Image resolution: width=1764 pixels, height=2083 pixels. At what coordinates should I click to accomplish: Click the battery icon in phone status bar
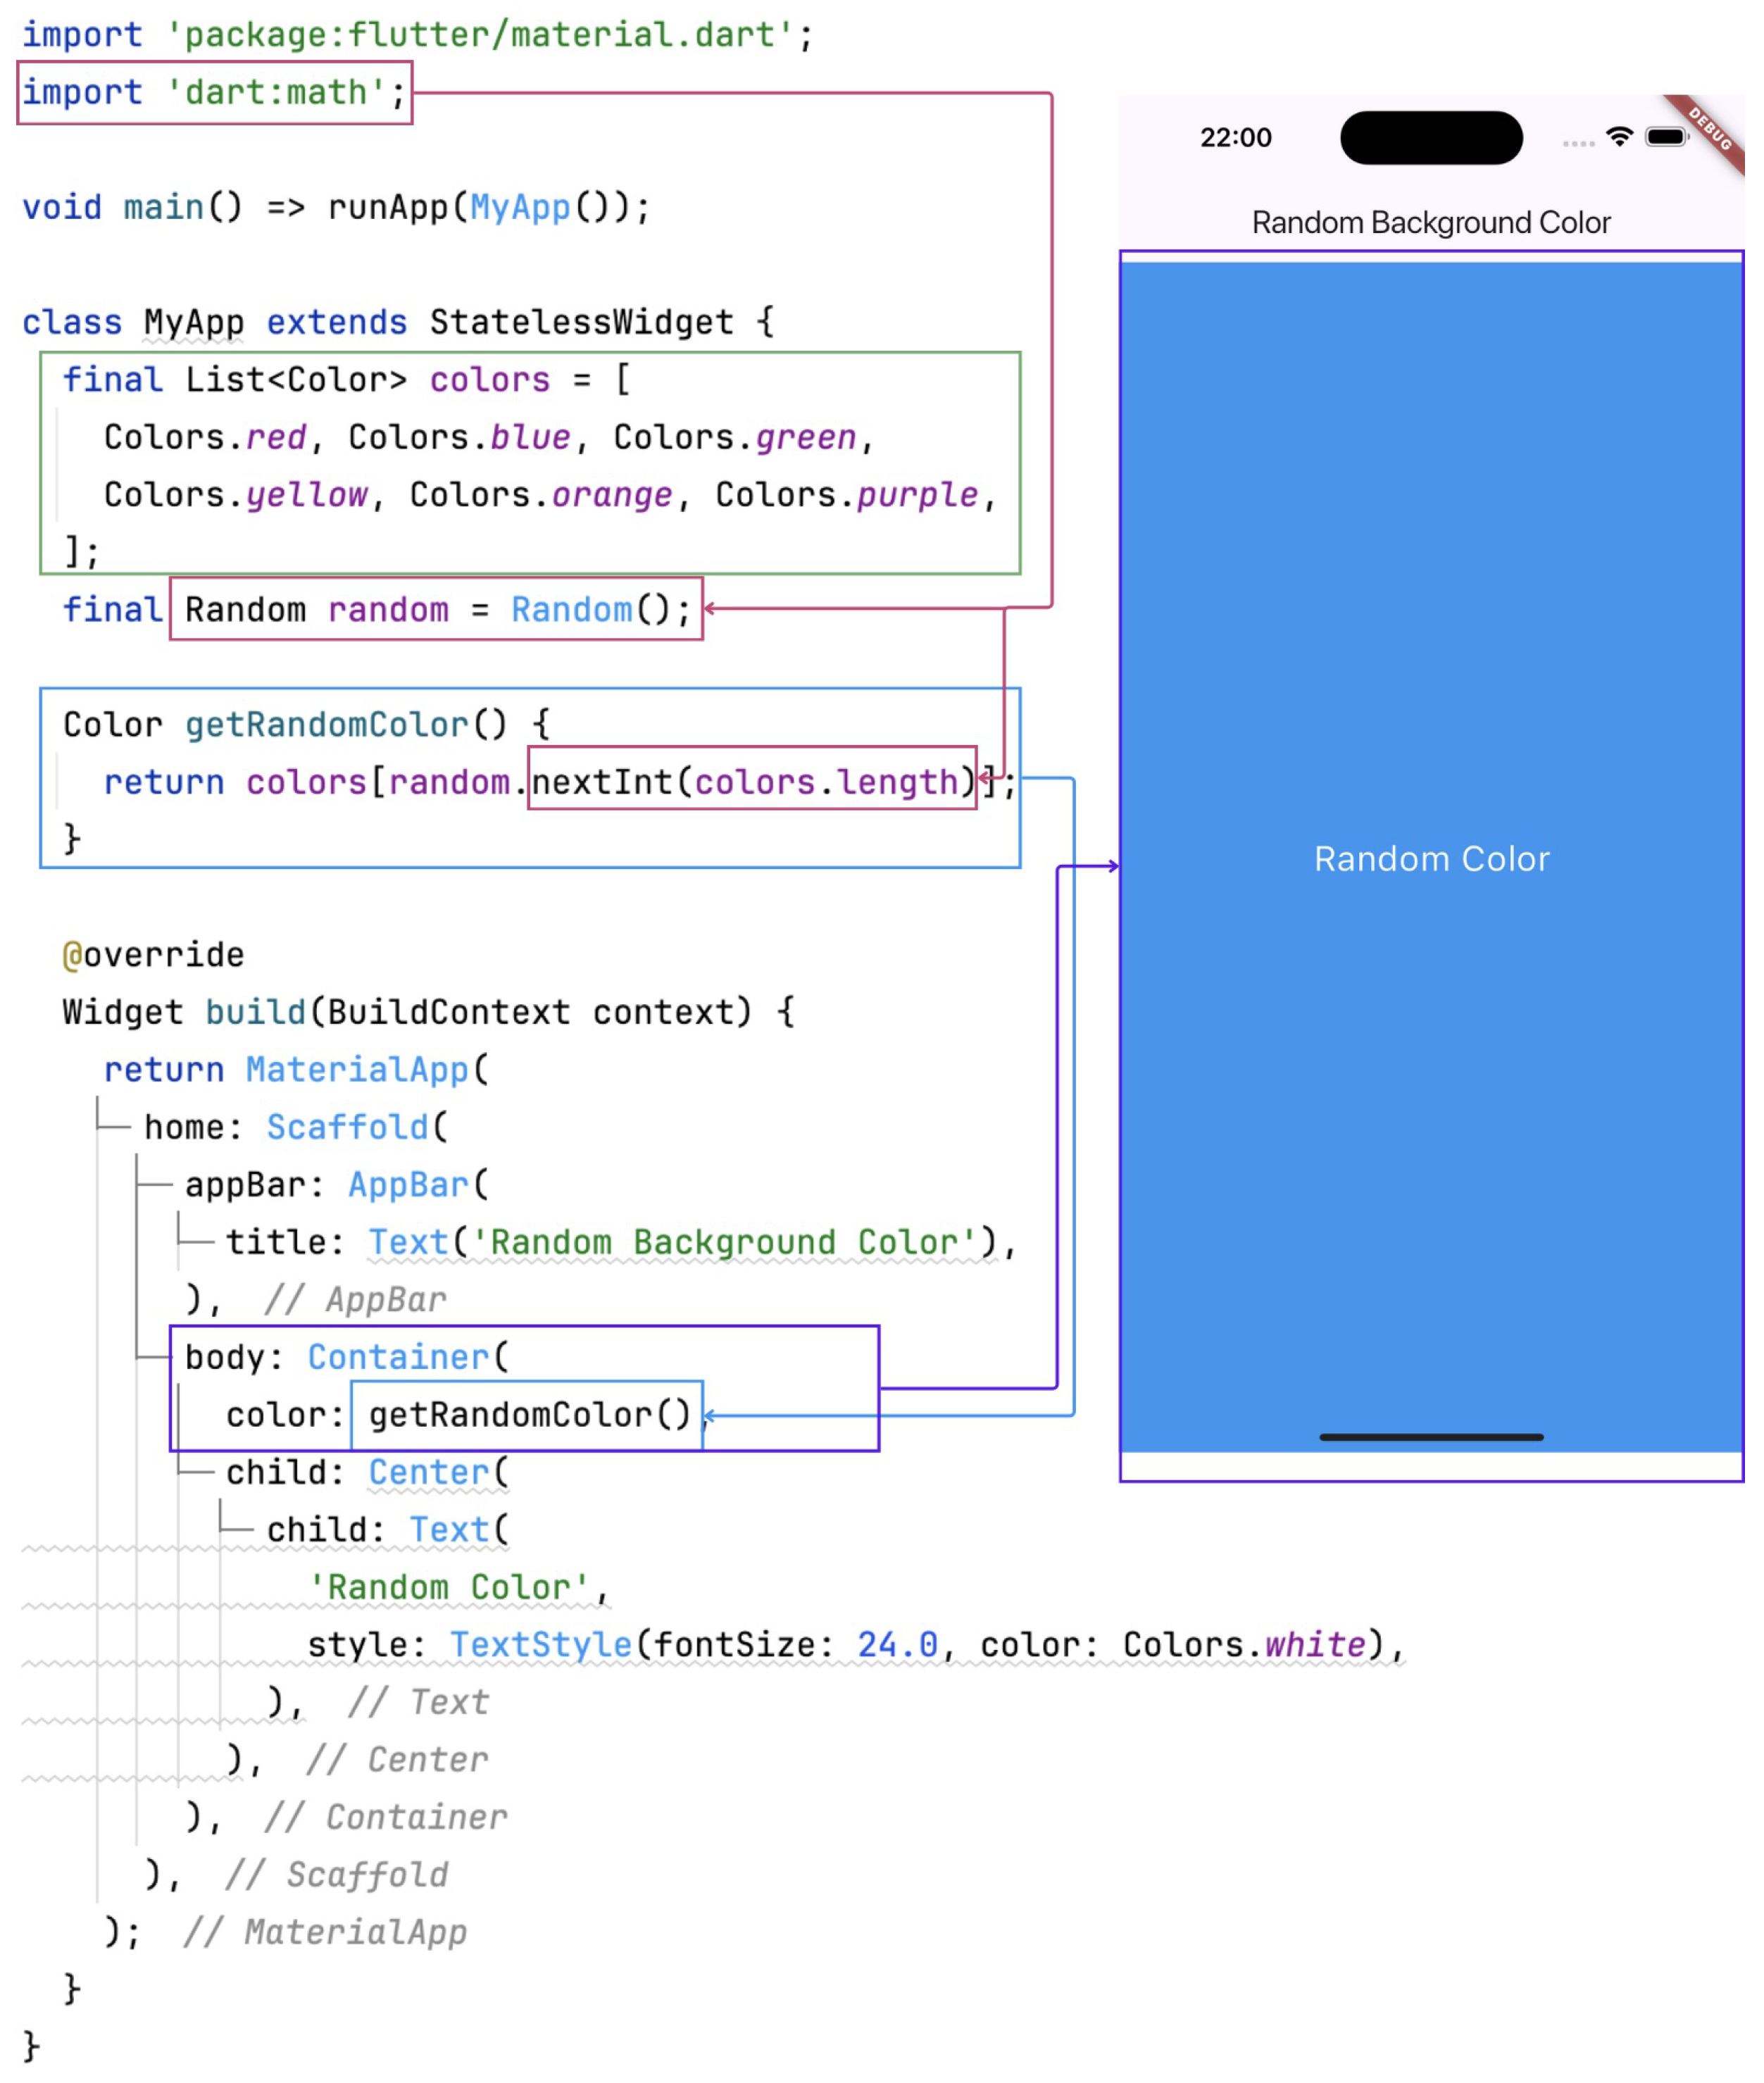[1666, 137]
